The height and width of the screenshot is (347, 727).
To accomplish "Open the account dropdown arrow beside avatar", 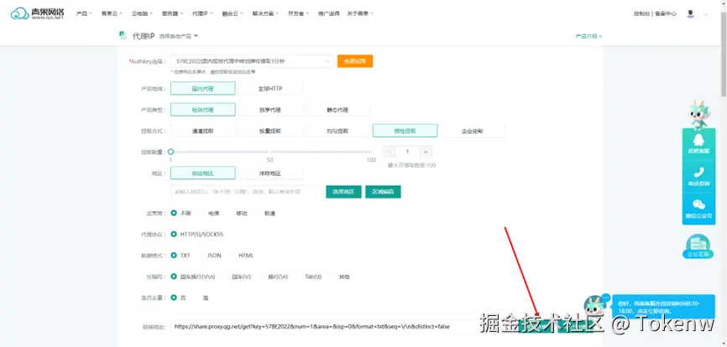I will point(706,14).
